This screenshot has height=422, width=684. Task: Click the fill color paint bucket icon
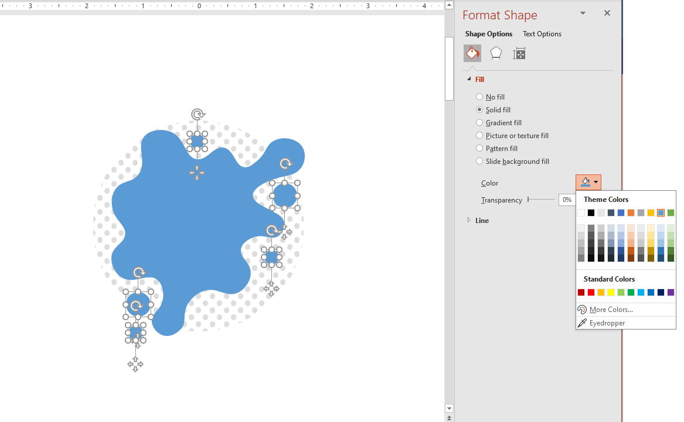585,183
